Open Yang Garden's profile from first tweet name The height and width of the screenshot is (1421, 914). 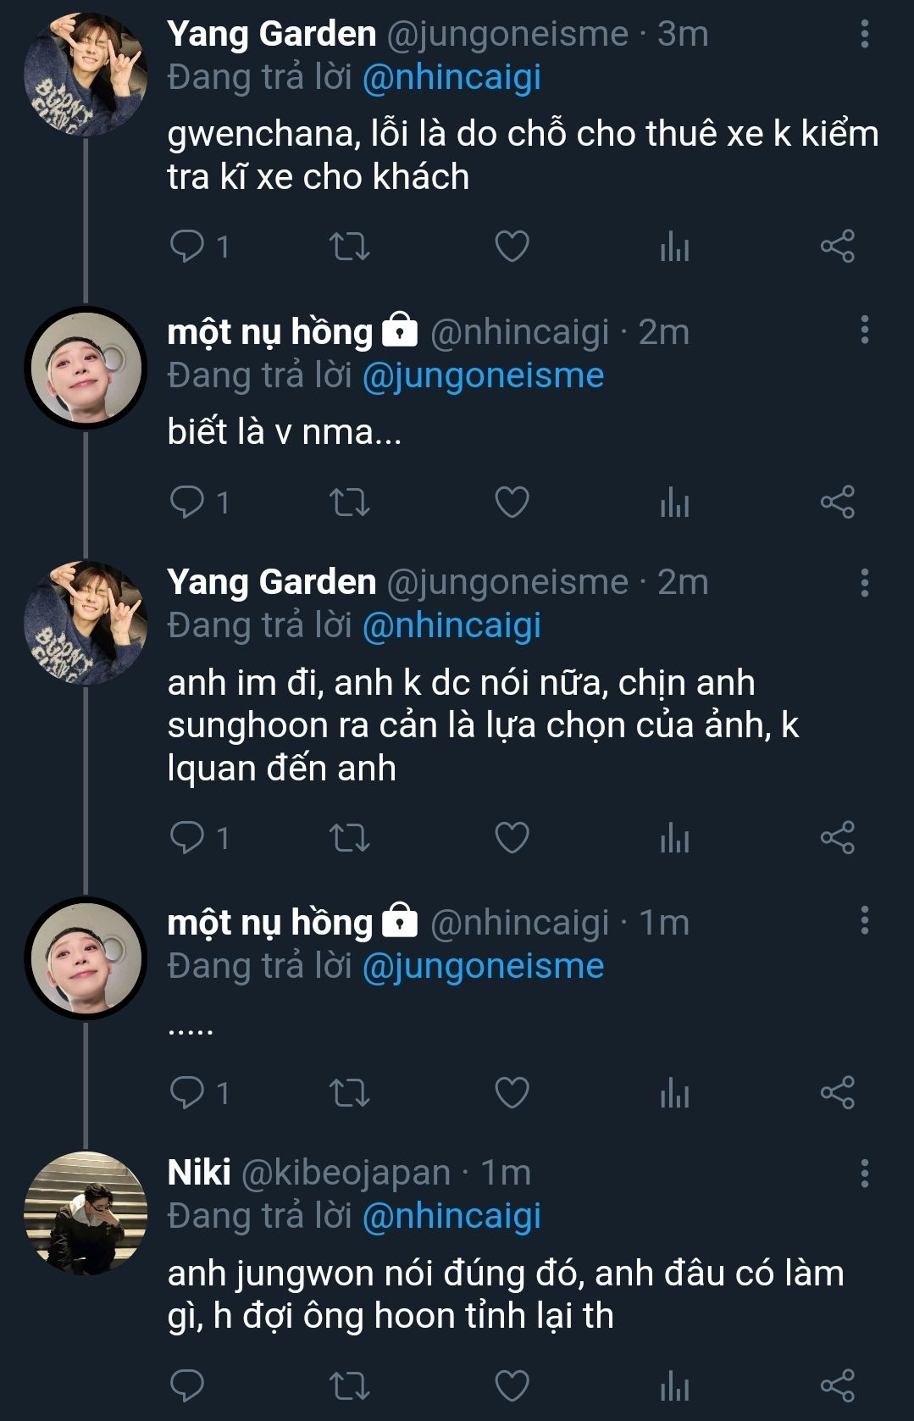click(x=272, y=34)
